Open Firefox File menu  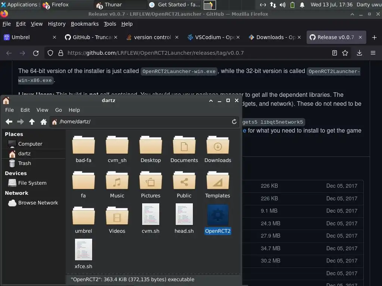pos(7,24)
